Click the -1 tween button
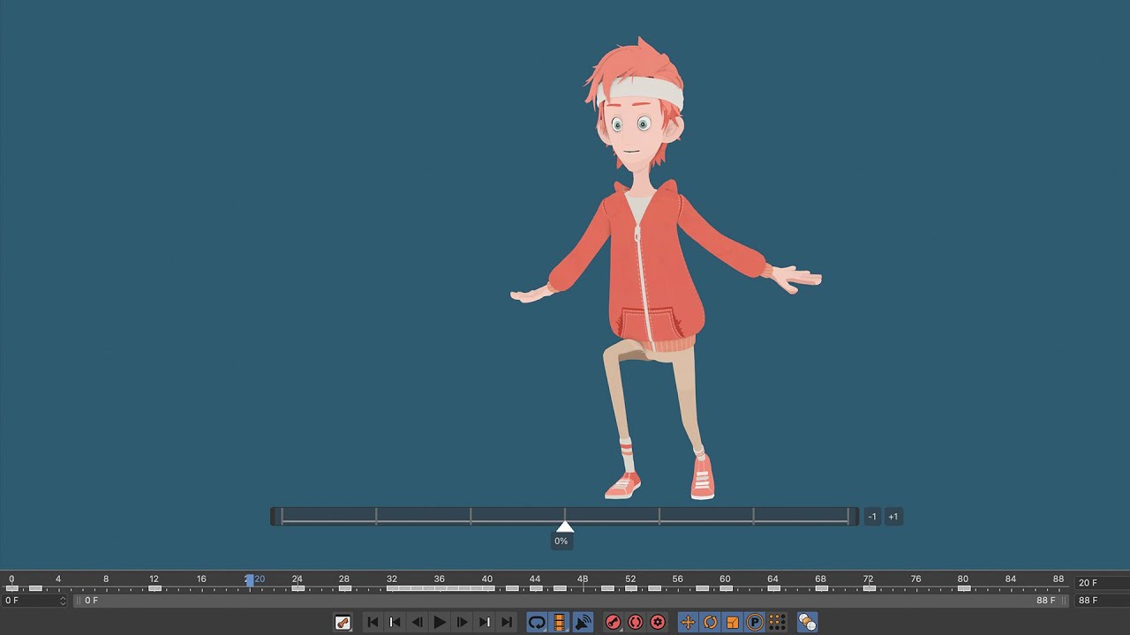The height and width of the screenshot is (635, 1130). pos(872,517)
